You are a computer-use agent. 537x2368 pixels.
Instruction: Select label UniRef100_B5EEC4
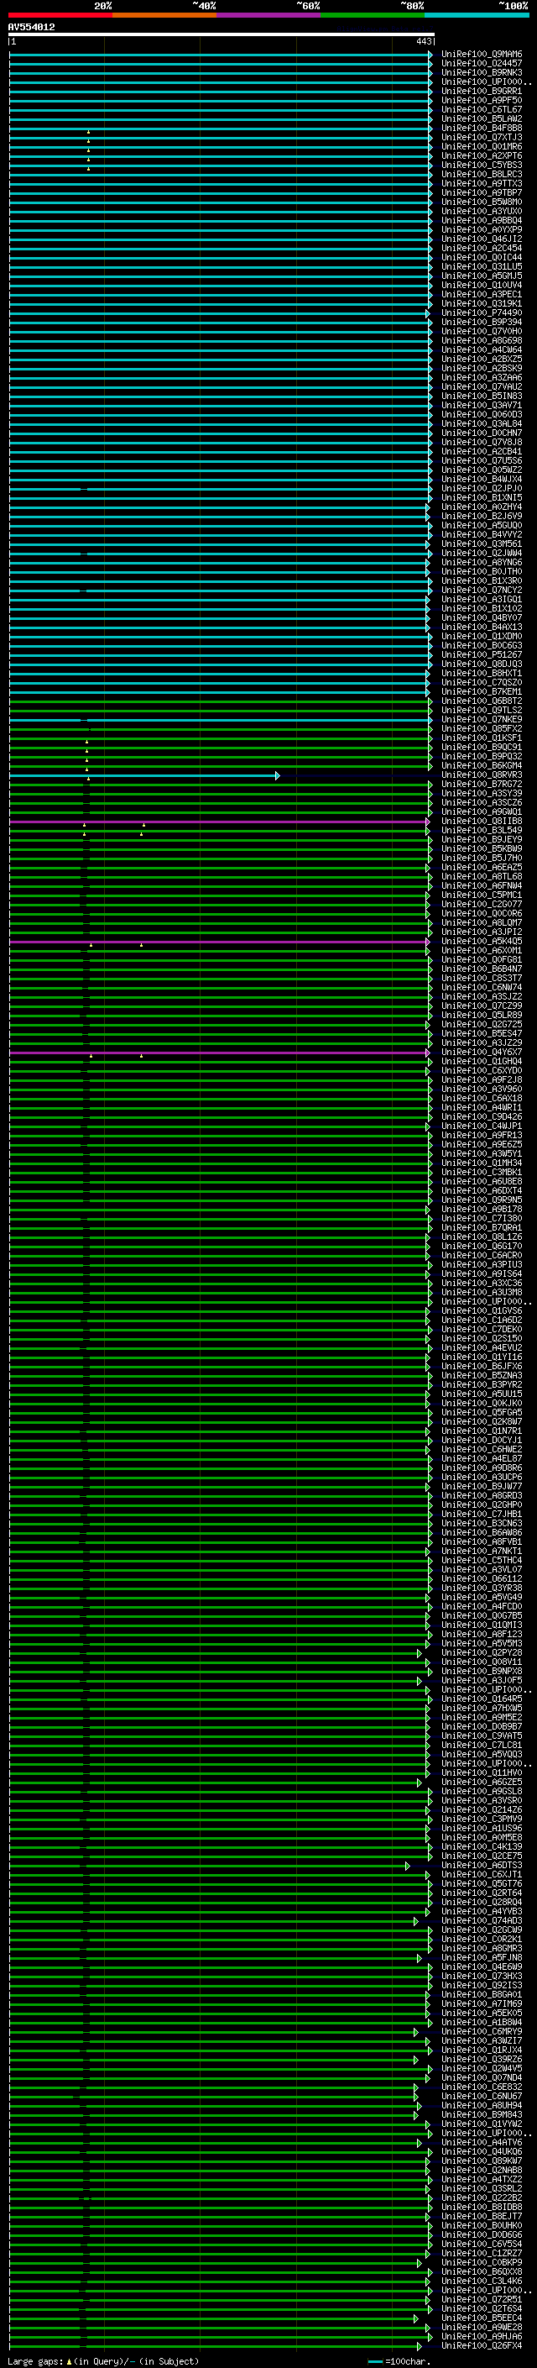481,2318
